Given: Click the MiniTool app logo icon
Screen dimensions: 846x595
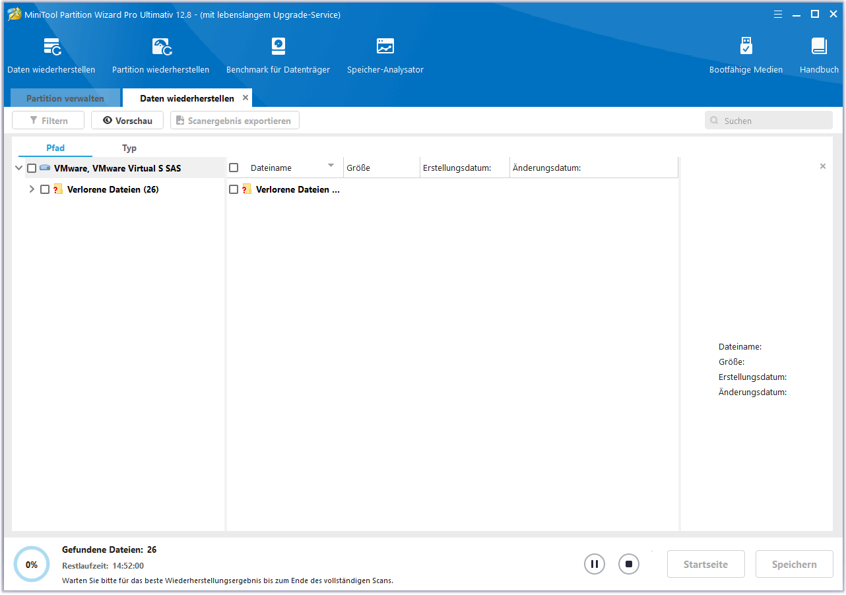Looking at the screenshot, I should (x=14, y=14).
